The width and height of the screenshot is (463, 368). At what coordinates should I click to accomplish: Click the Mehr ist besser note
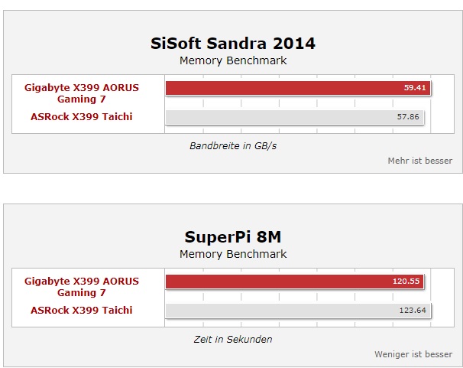click(x=420, y=161)
